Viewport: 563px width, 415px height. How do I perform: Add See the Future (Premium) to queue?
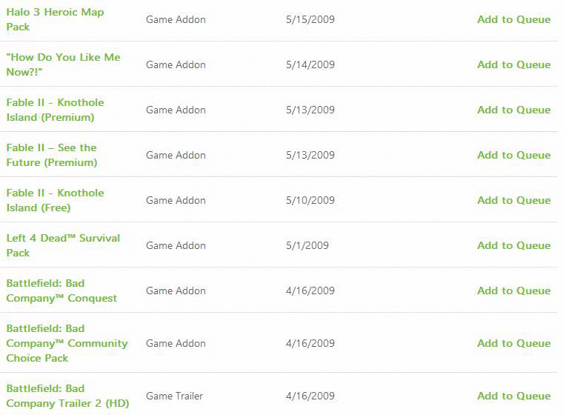[514, 155]
